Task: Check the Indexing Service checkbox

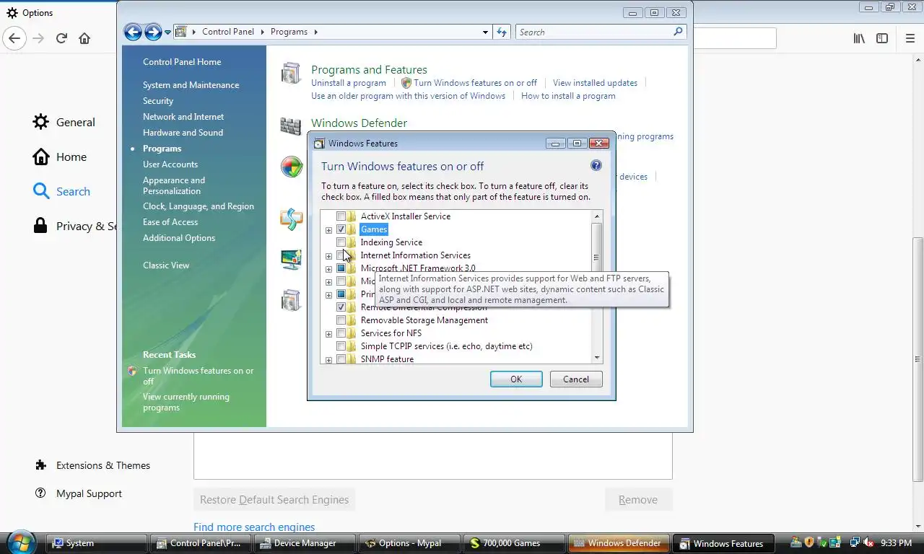Action: pyautogui.click(x=341, y=242)
